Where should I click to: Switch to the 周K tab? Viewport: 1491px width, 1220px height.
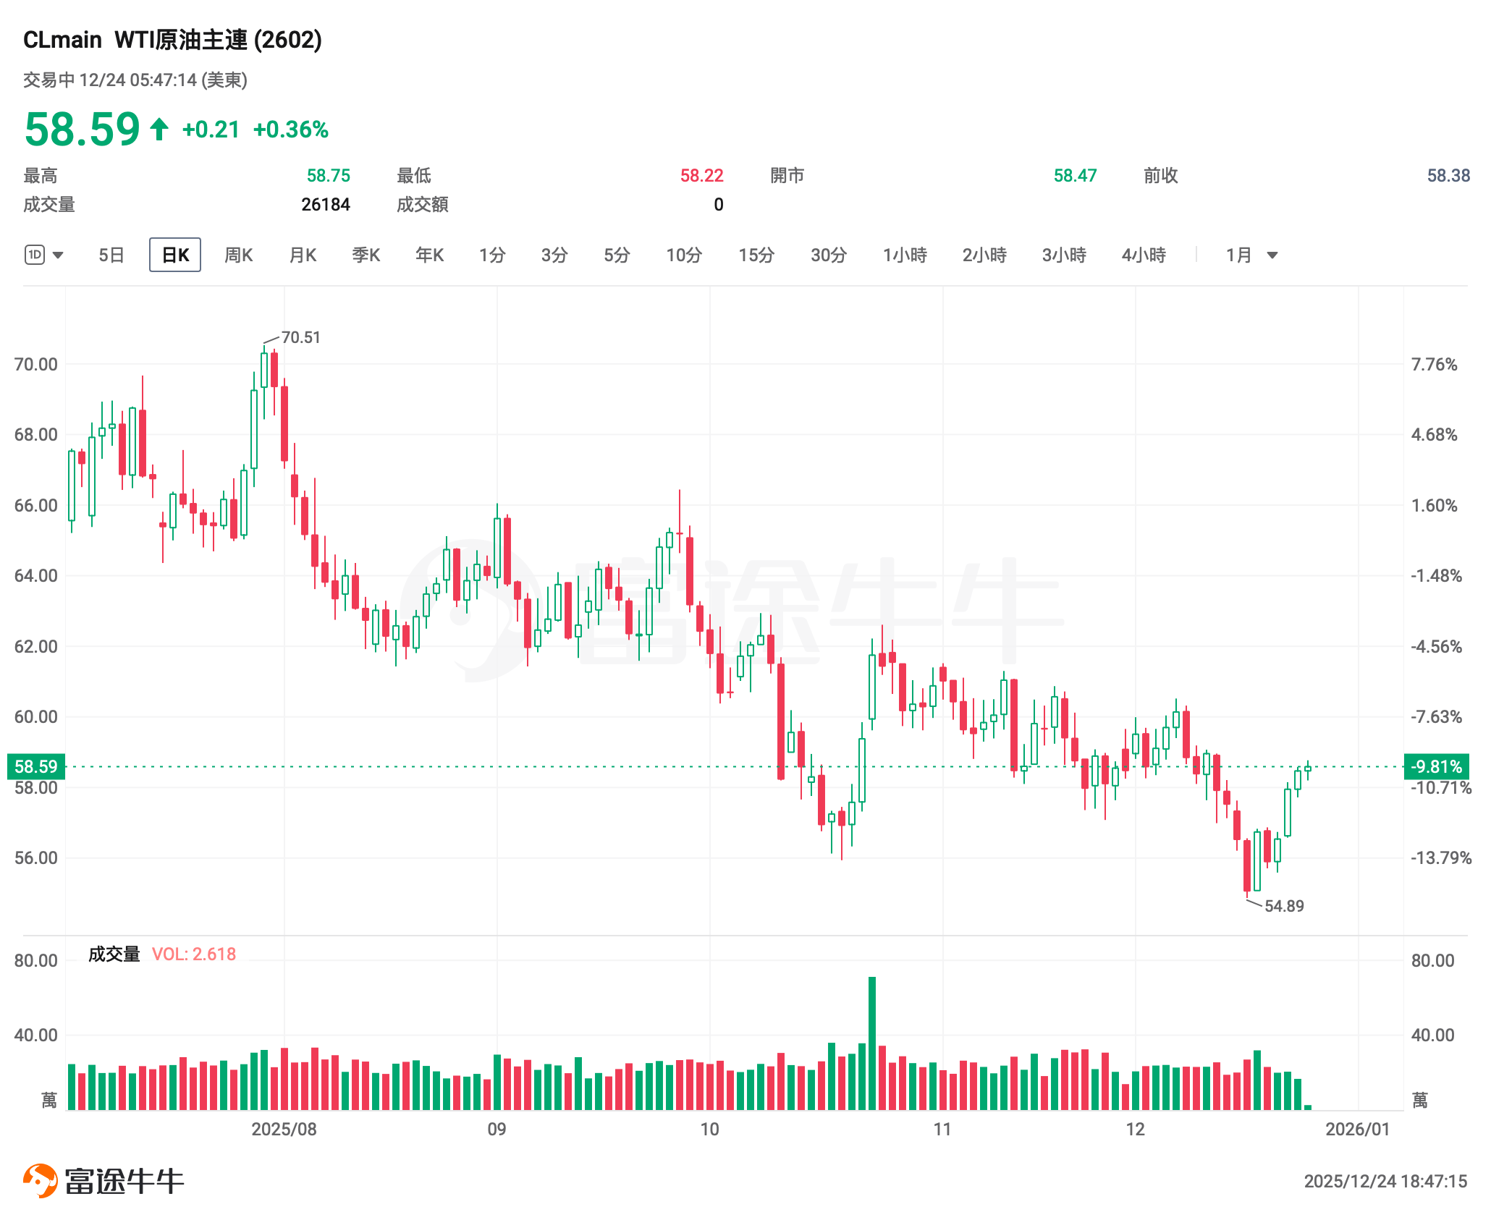click(238, 255)
